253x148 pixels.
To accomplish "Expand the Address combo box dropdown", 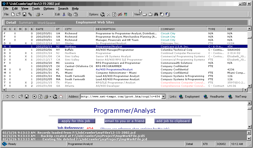I will point(163,97).
